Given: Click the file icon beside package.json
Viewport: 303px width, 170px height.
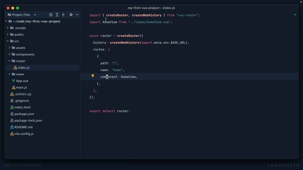Looking at the screenshot, I should click(12, 114).
